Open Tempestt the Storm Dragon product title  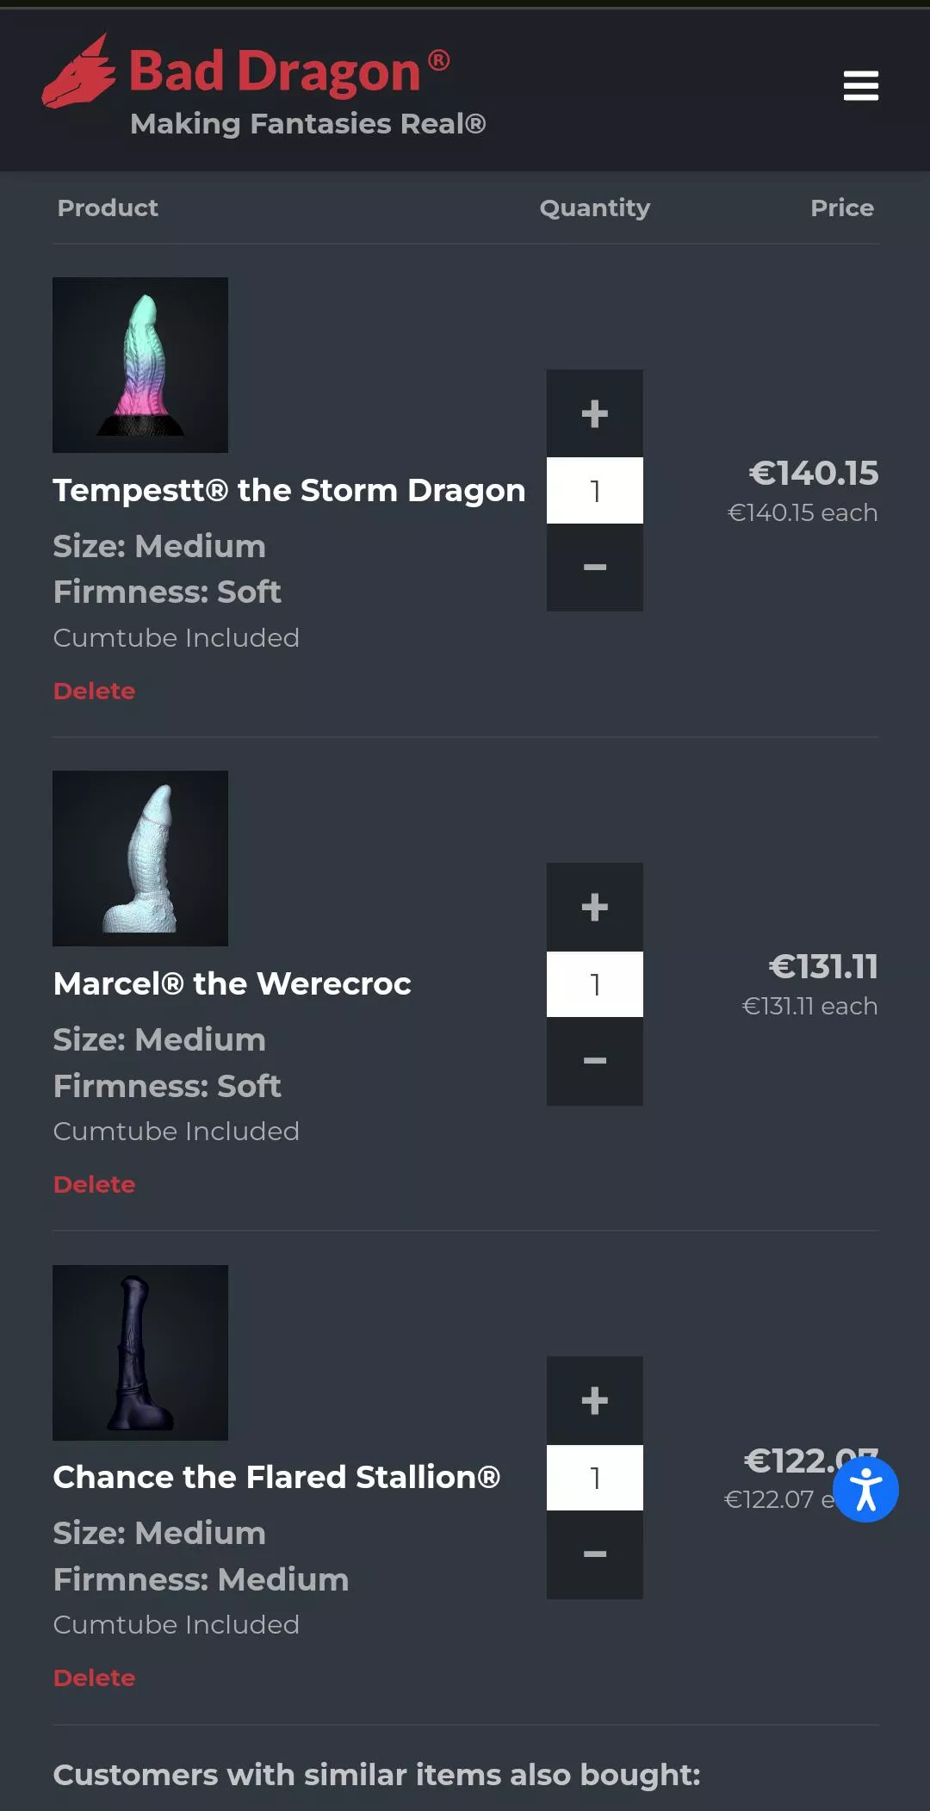(288, 490)
